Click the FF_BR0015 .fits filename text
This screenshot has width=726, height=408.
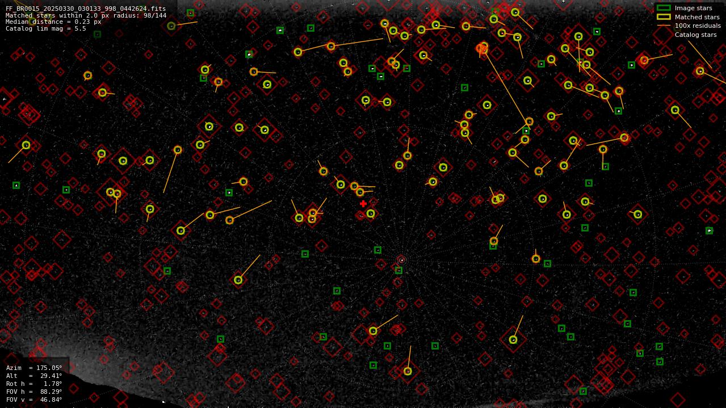click(x=86, y=9)
